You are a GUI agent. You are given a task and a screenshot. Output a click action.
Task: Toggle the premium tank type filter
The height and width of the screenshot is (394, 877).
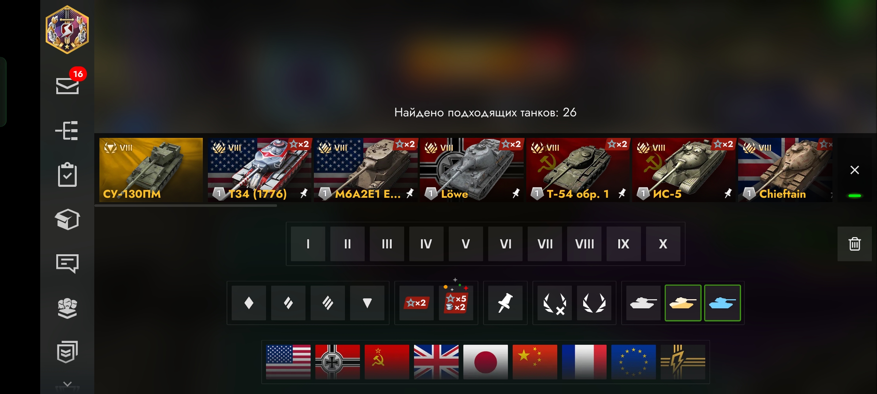[683, 303]
